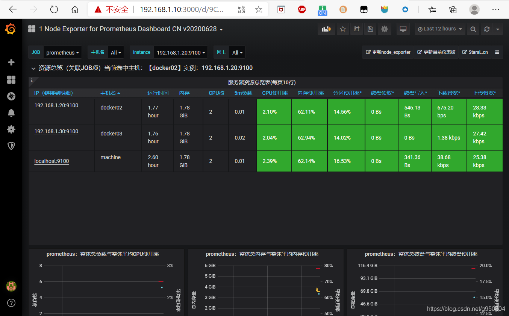509x316 pixels.
Task: Go back in the browser
Action: [12, 9]
